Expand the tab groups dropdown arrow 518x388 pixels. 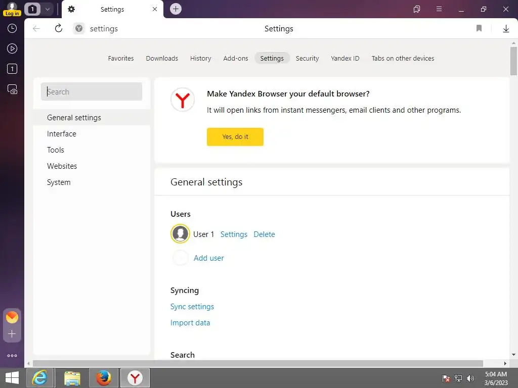coord(47,9)
